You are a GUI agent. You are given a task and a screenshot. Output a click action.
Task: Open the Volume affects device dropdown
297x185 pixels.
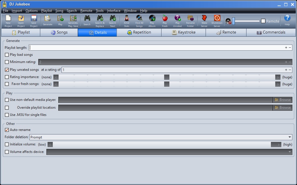[289, 152]
